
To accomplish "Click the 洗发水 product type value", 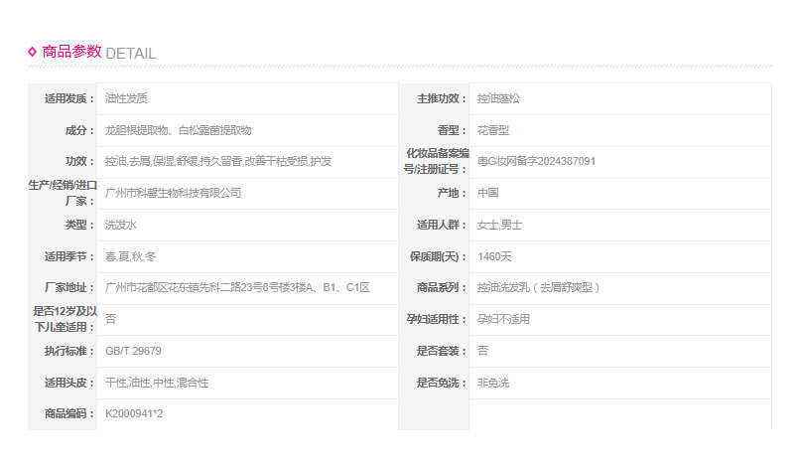I will point(120,225).
